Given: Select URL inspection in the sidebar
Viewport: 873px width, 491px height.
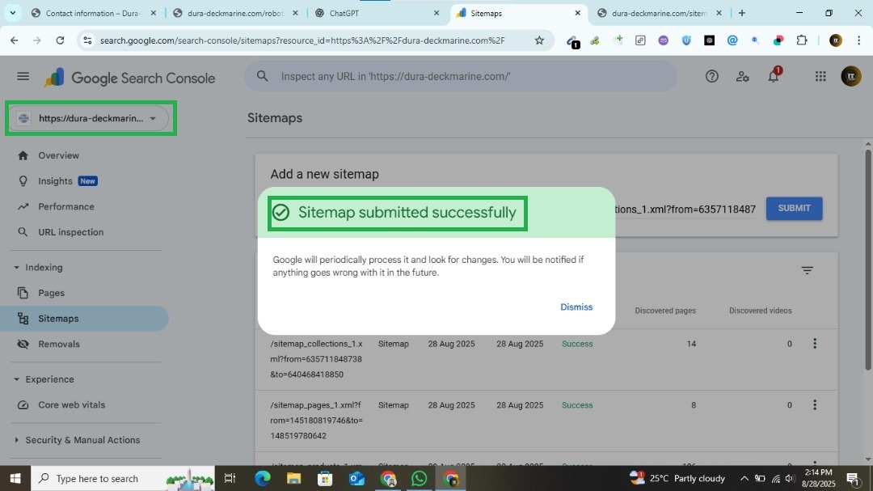Looking at the screenshot, I should 70,232.
